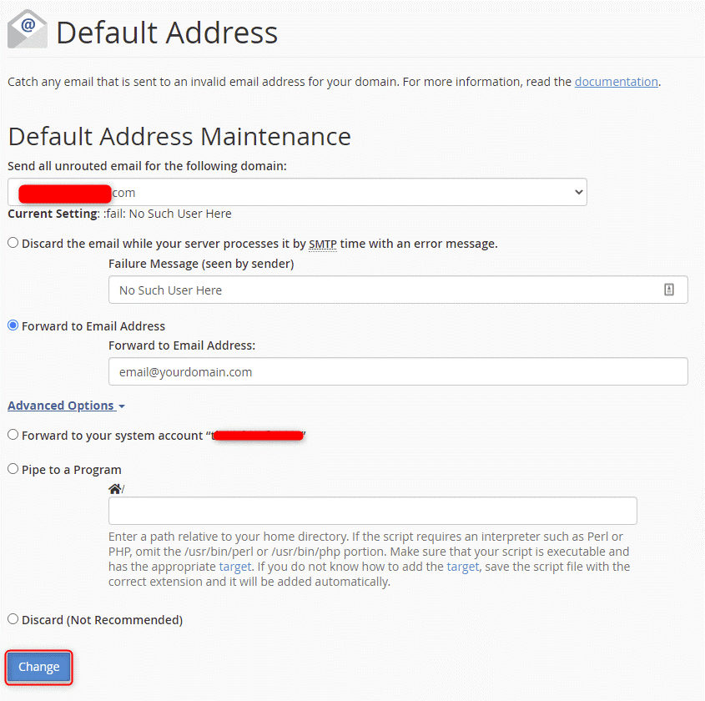Screen dimensions: 705x701
Task: Choose Forward to your system account option
Action: tap(13, 435)
